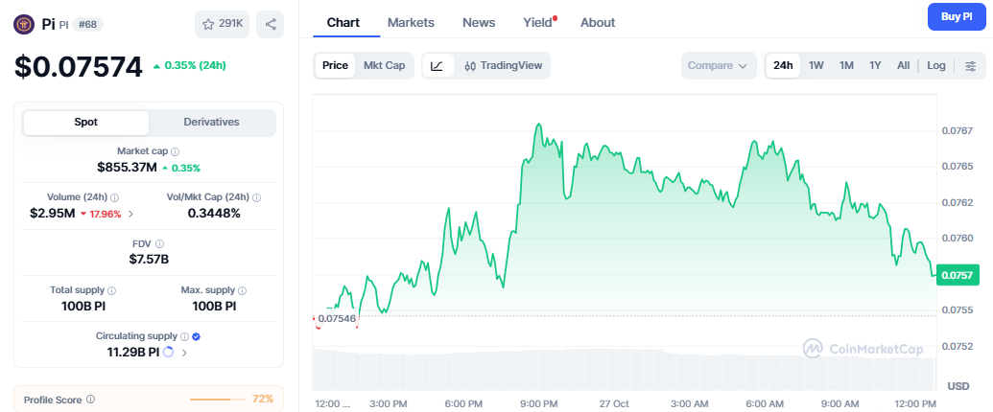Show Circulating supply info icon
This screenshot has height=412, width=993.
184,336
